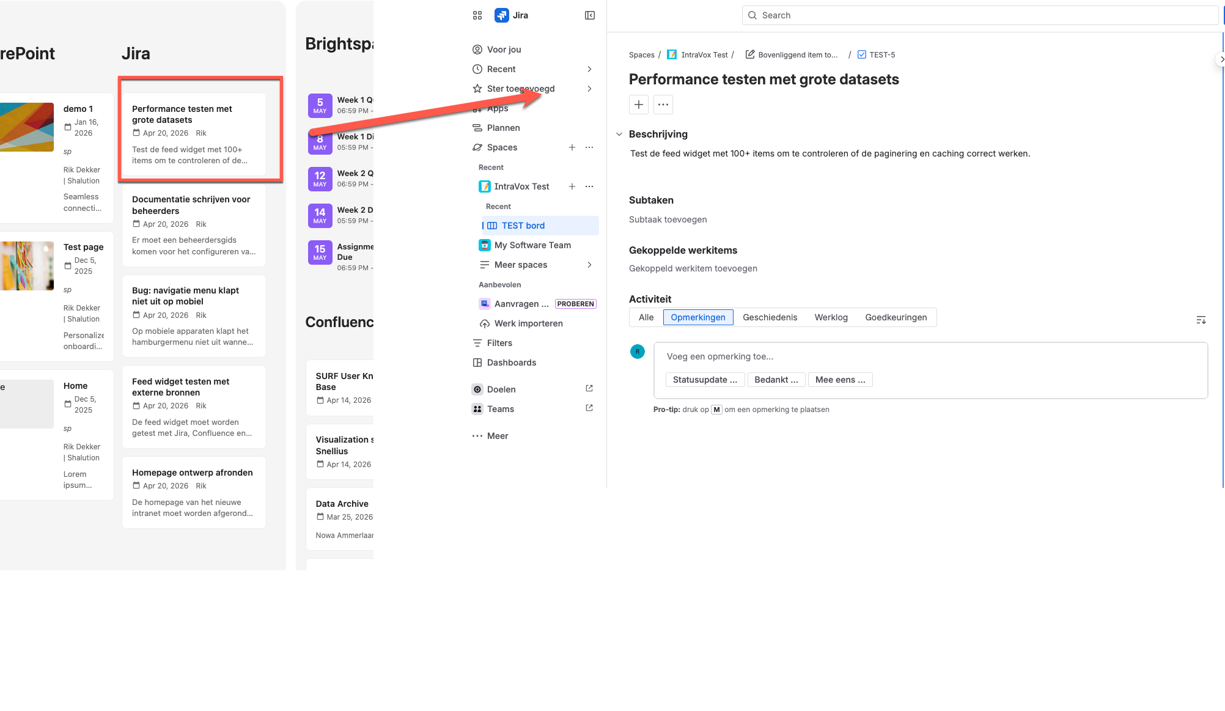Screen dimensions: 1225x711
Task: Insert Mee eens comment suggestion
Action: [840, 380]
